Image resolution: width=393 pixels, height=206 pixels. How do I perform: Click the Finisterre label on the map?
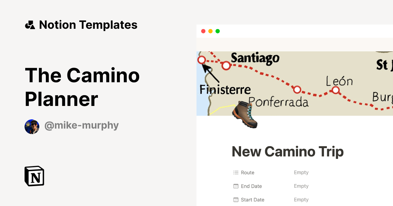225,89
